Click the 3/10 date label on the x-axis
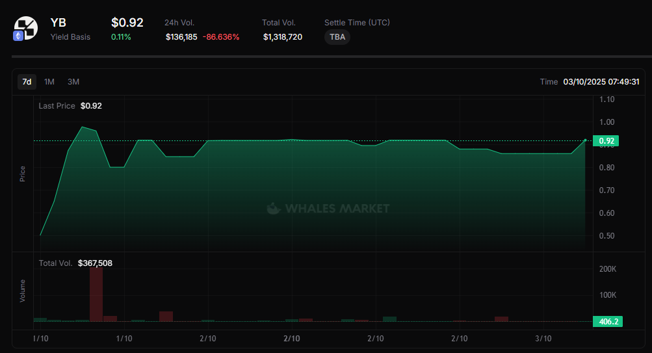This screenshot has height=353, width=652. [x=543, y=339]
